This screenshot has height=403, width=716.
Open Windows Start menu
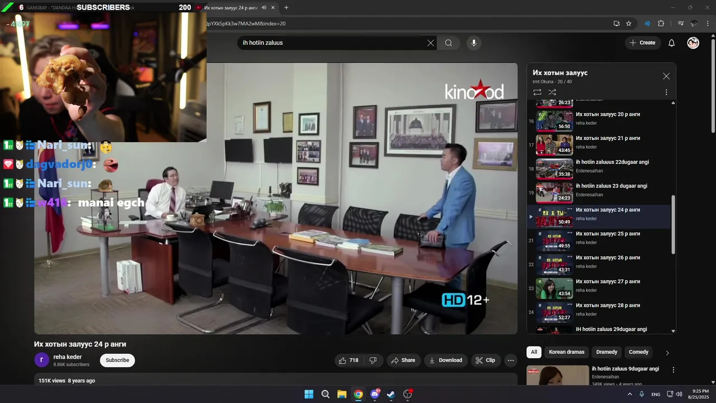pyautogui.click(x=309, y=394)
